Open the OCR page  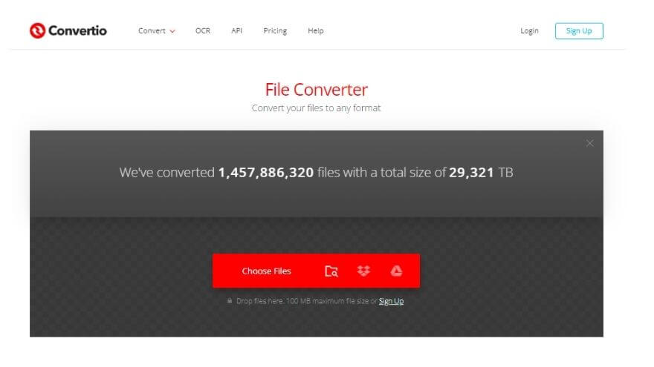[203, 31]
